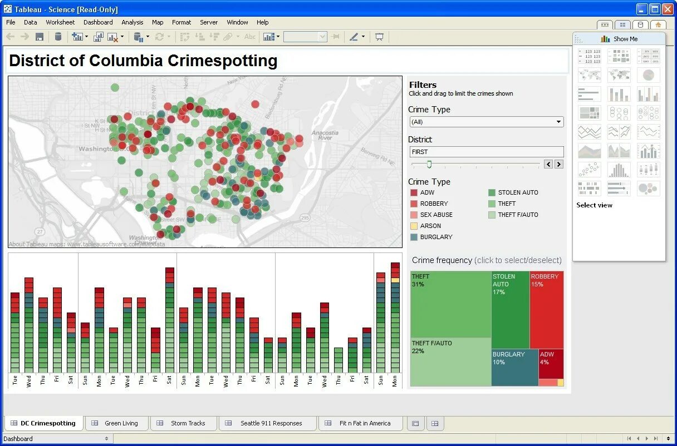This screenshot has width=677, height=446.
Task: Open the Crime Type (All) dropdown
Action: click(x=486, y=122)
